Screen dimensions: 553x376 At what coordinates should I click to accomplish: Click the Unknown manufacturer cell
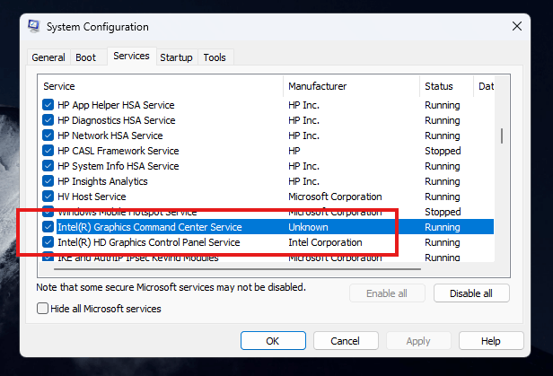click(x=308, y=227)
